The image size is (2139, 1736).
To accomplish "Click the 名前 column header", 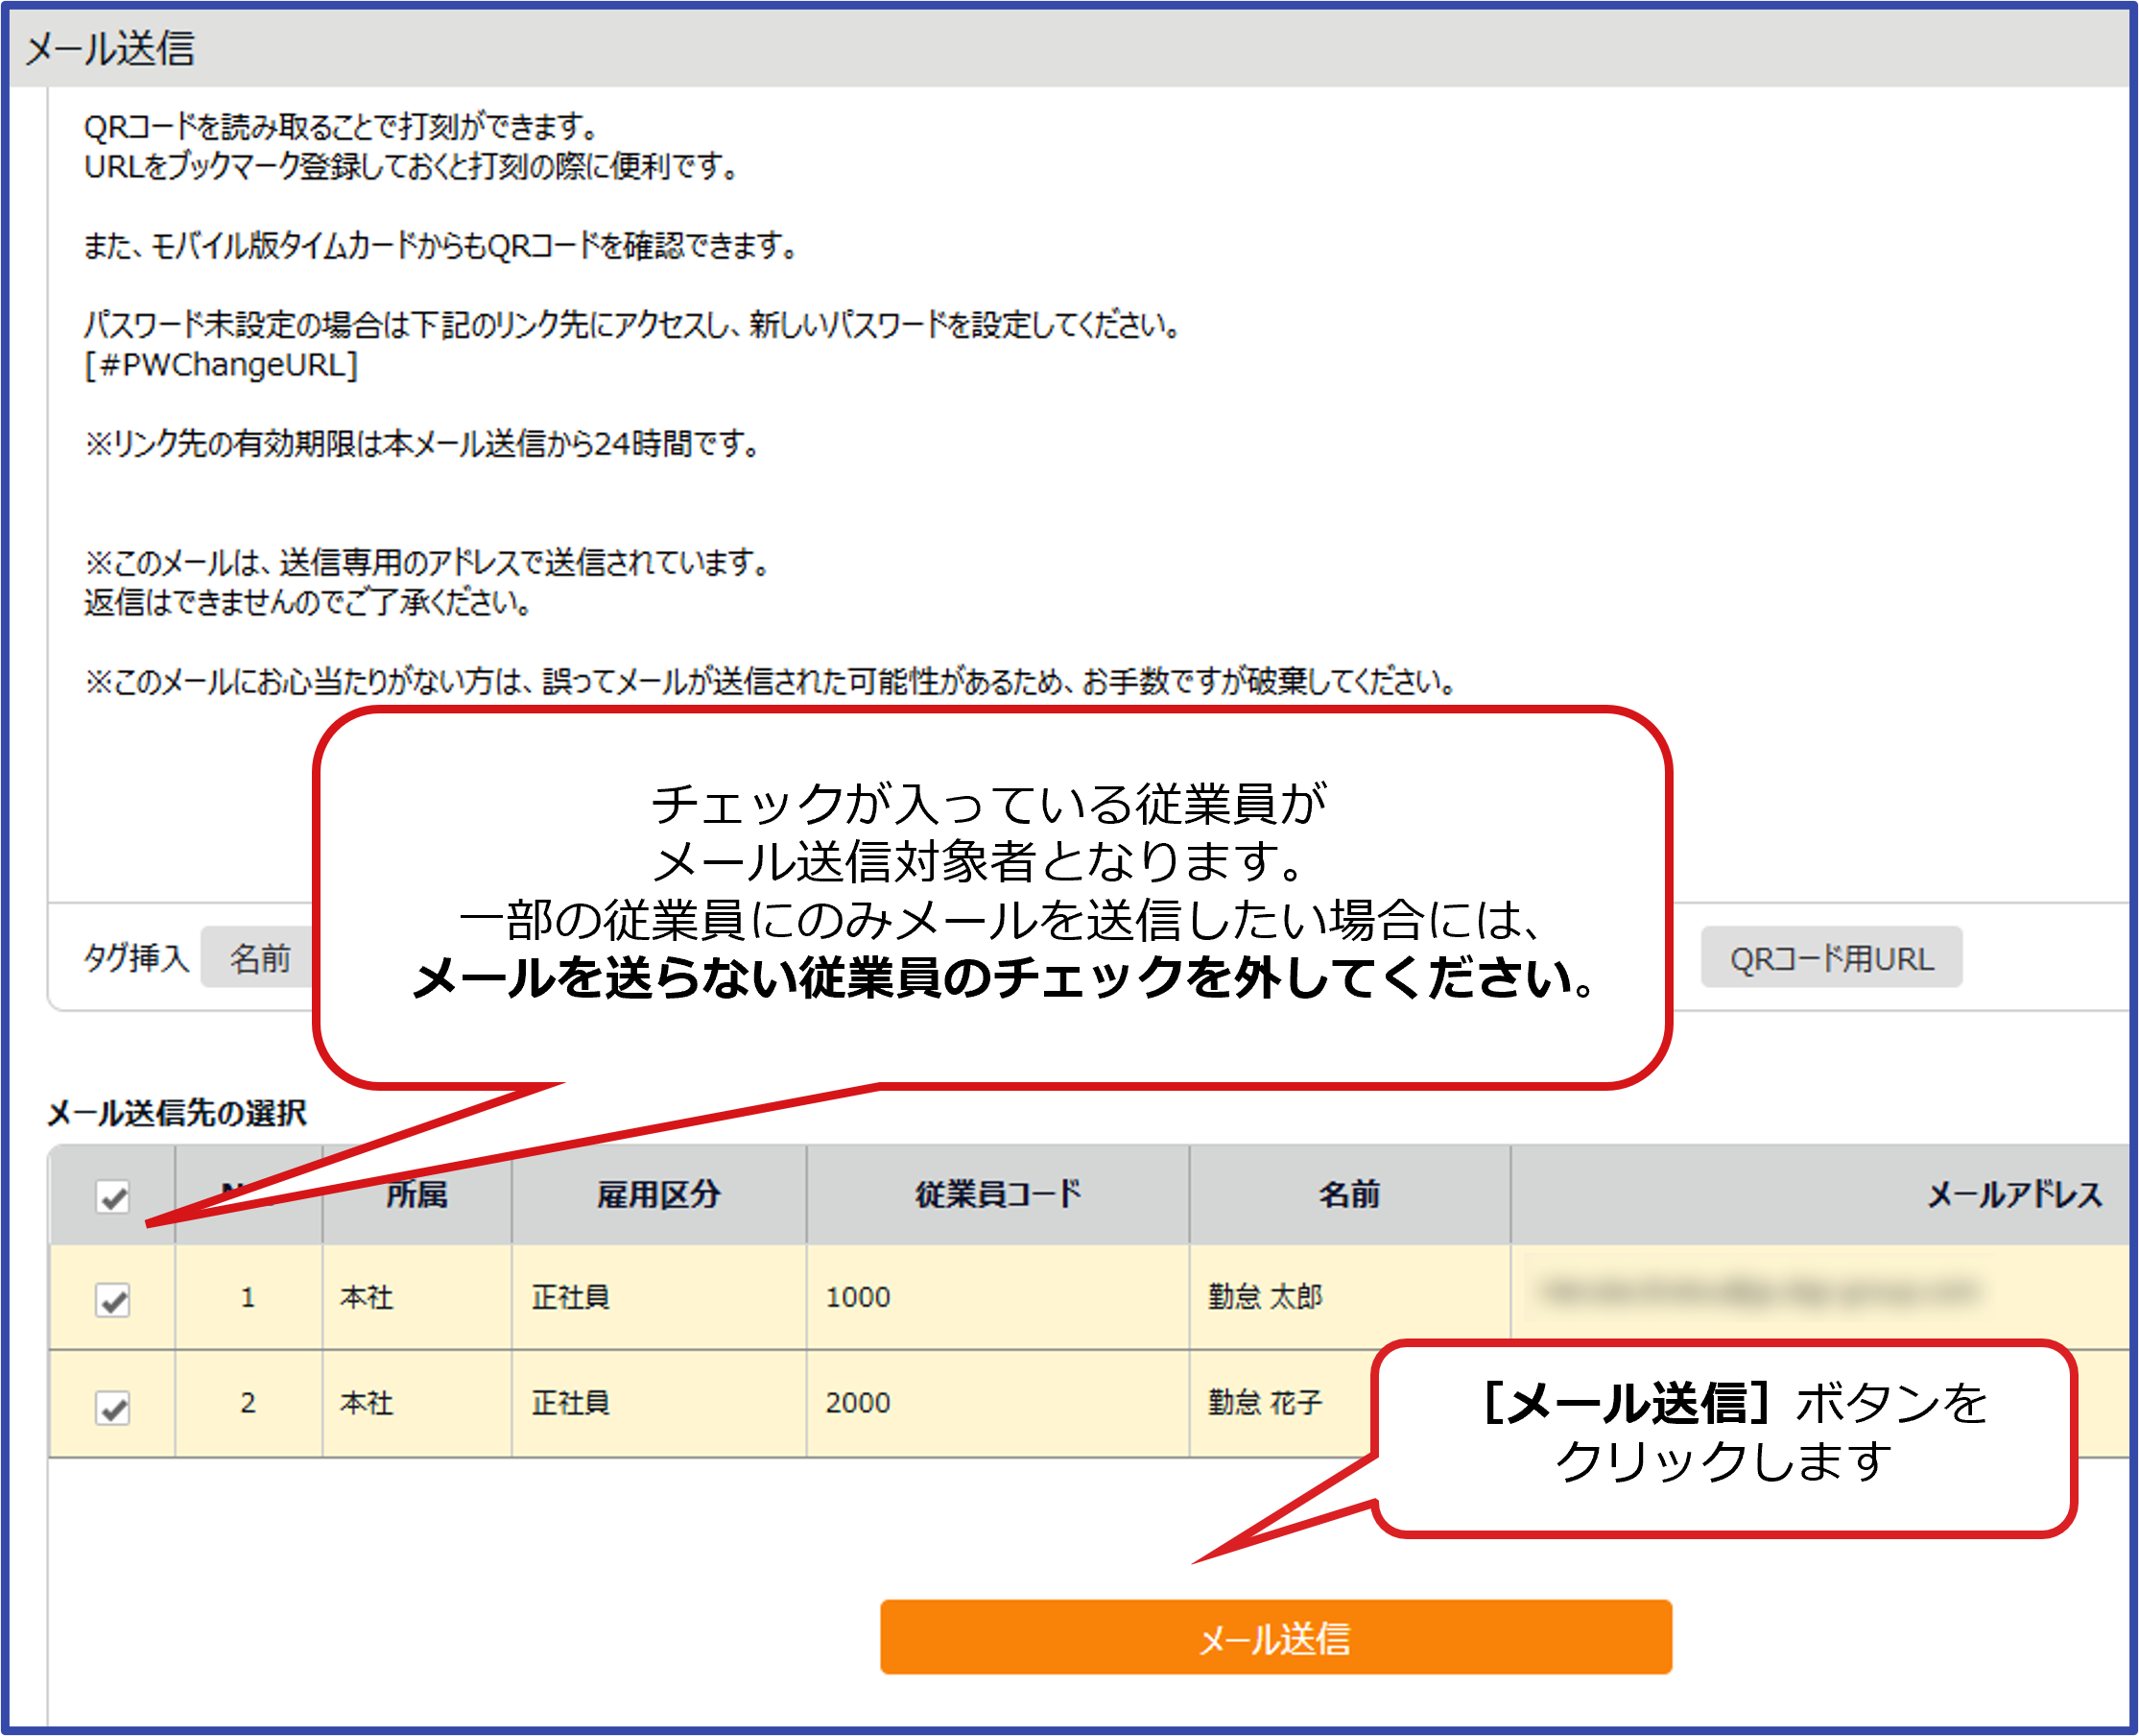I will click(1349, 1194).
